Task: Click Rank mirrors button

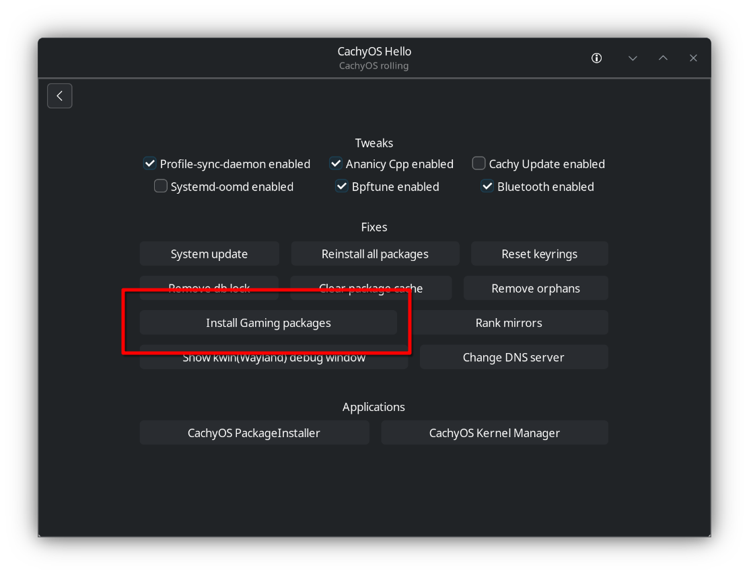Action: tap(509, 323)
